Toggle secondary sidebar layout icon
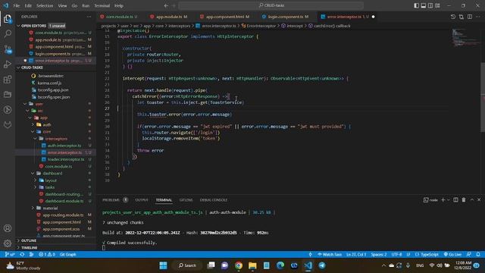Screen dimensions: 485x273 point(430,5)
